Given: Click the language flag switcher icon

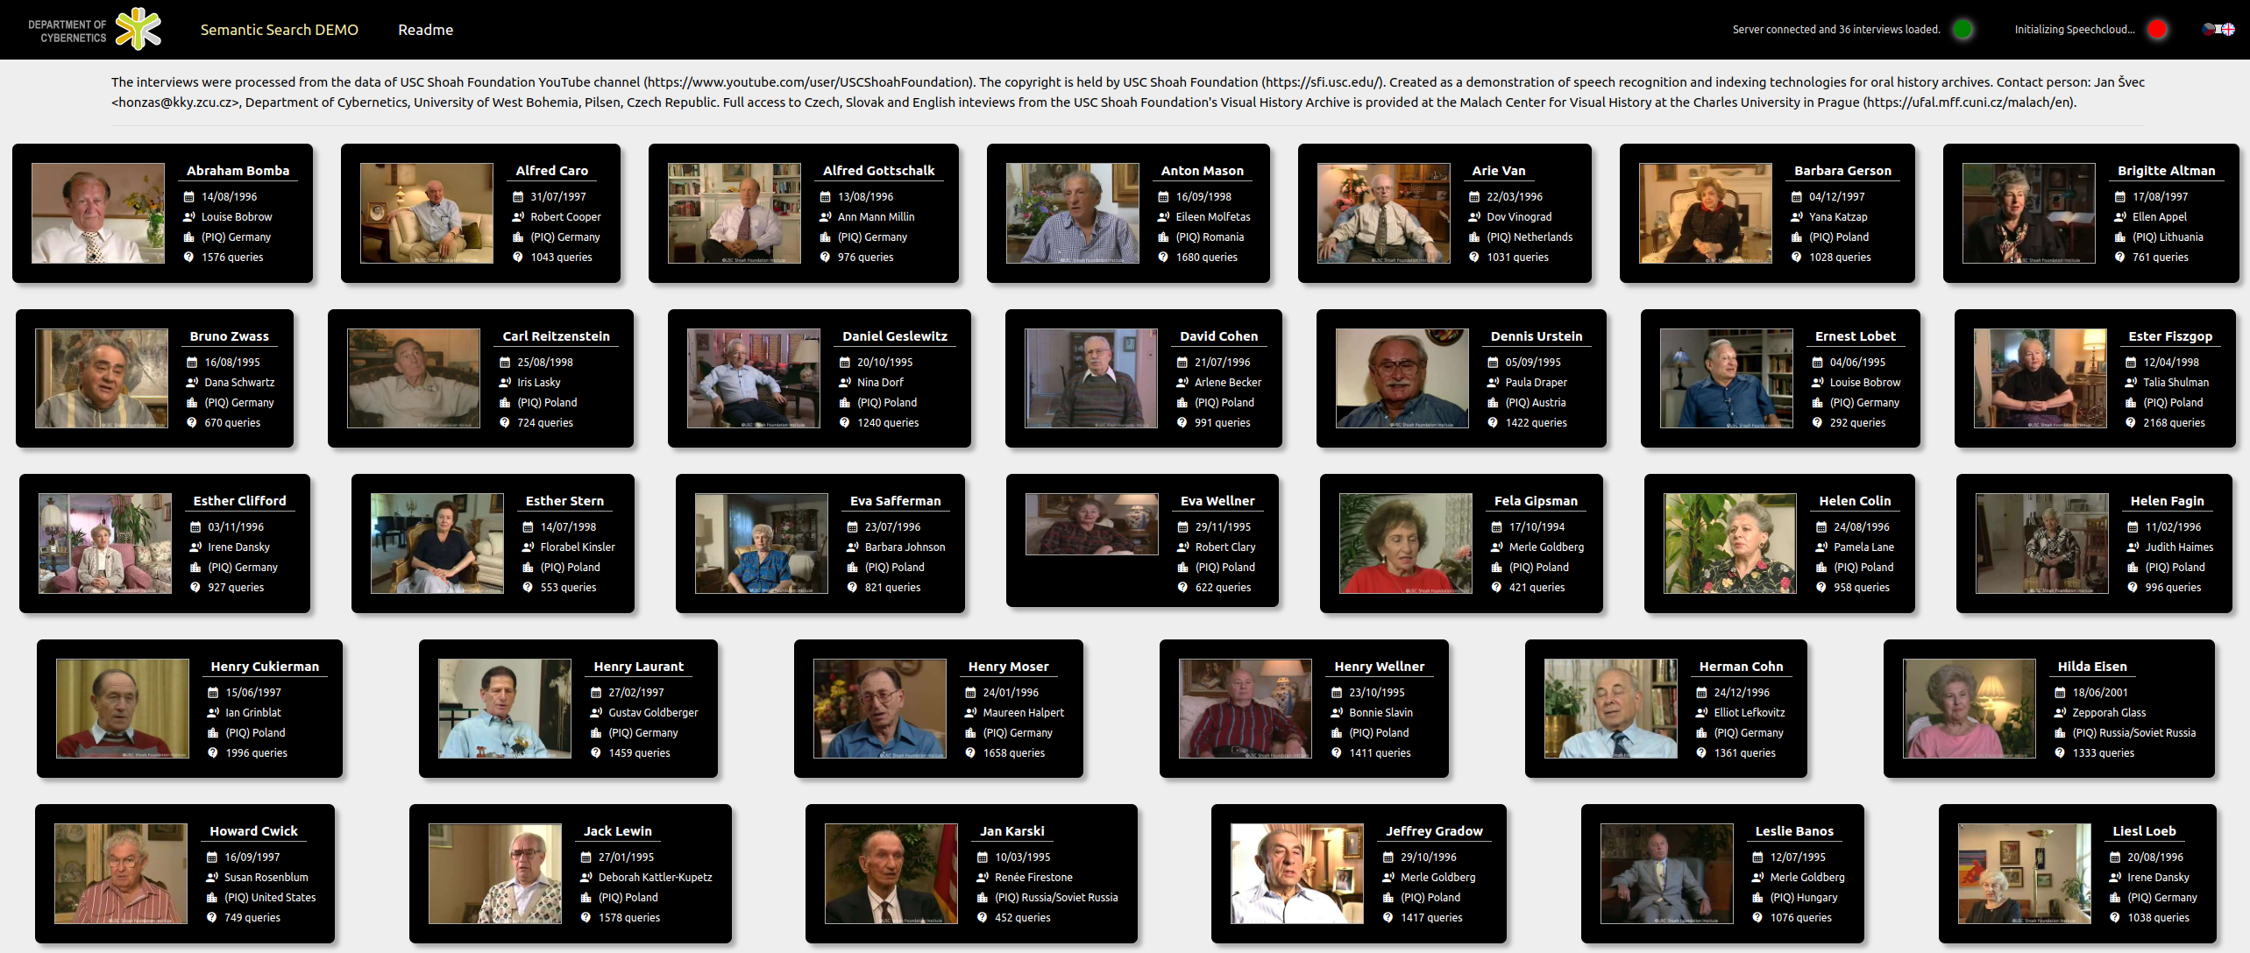Looking at the screenshot, I should tap(2218, 29).
